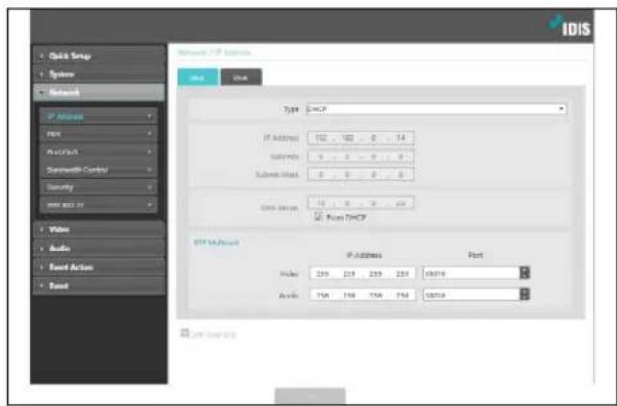Click the Network / IP Address page heading
The height and width of the screenshot is (406, 617).
214,53
